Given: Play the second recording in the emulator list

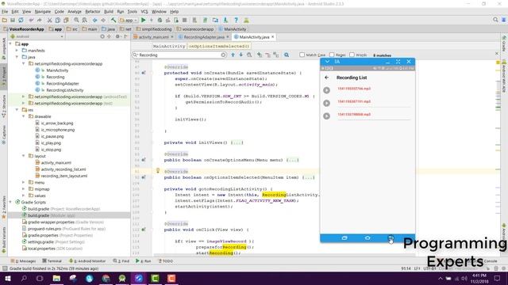Looking at the screenshot, I should tap(326, 103).
